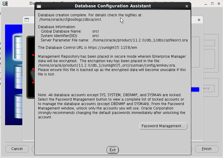Click the Database Control URL text
The width and height of the screenshot is (223, 158).
[88, 48]
